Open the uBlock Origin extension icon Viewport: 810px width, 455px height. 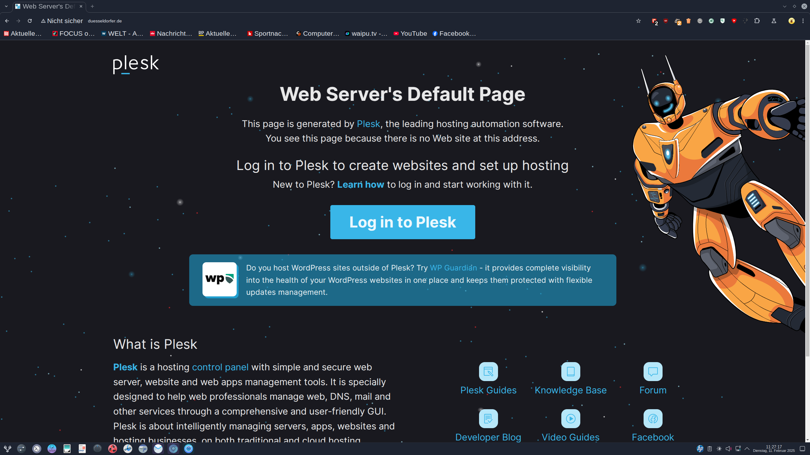coord(666,21)
